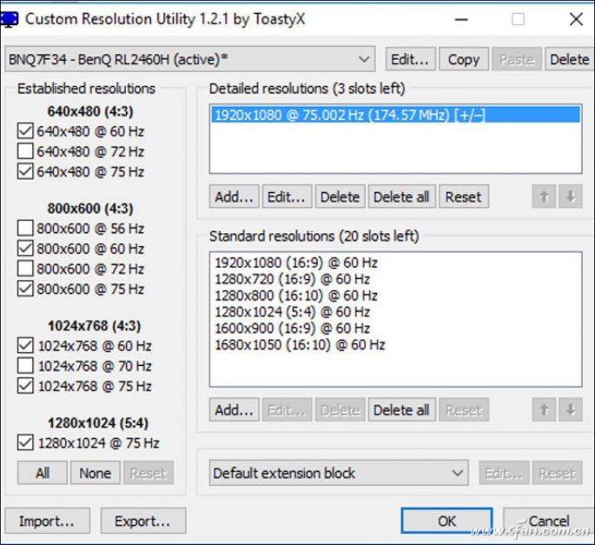Click Delete under standard resolutions

pyautogui.click(x=340, y=409)
